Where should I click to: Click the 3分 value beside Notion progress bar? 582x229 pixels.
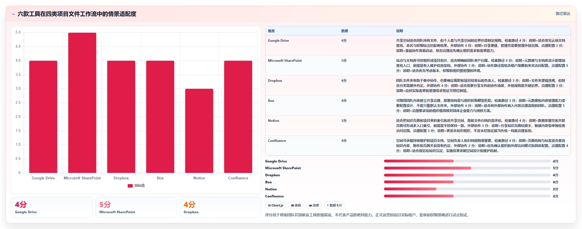pos(555,189)
